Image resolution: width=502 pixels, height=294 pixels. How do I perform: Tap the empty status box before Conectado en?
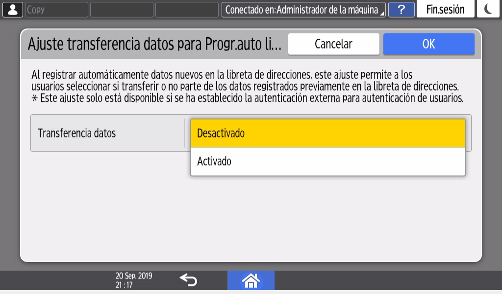187,9
